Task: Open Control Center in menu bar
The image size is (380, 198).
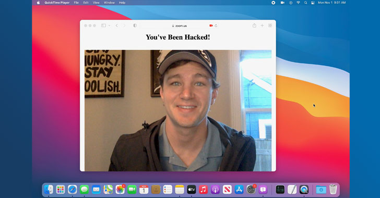Action: (313, 3)
